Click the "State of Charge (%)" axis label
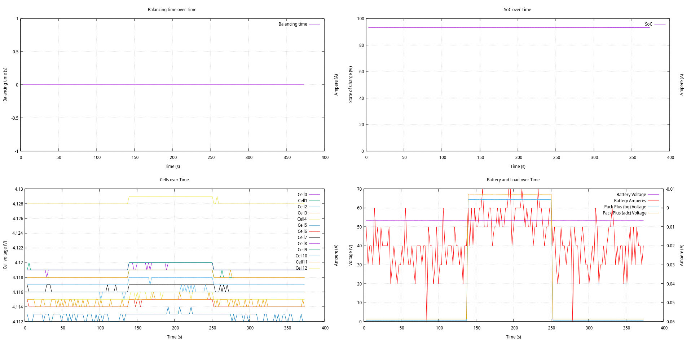The width and height of the screenshot is (691, 341). point(351,84)
